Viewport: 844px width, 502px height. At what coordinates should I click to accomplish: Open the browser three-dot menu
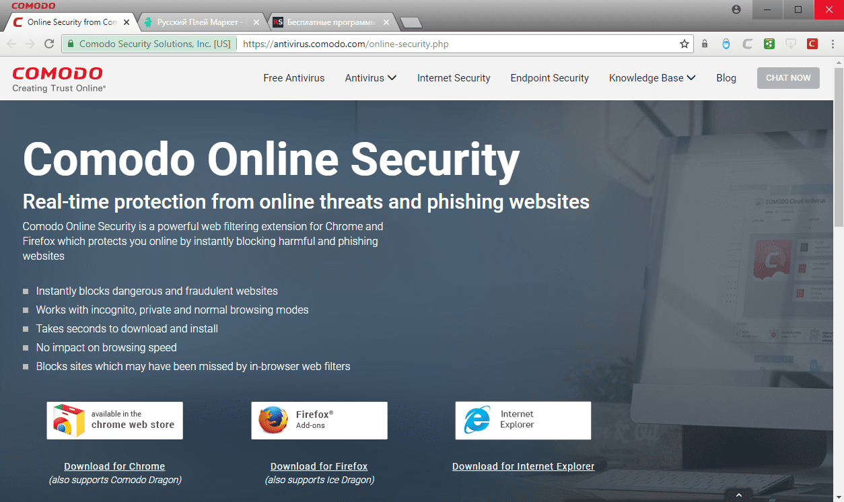(x=833, y=44)
